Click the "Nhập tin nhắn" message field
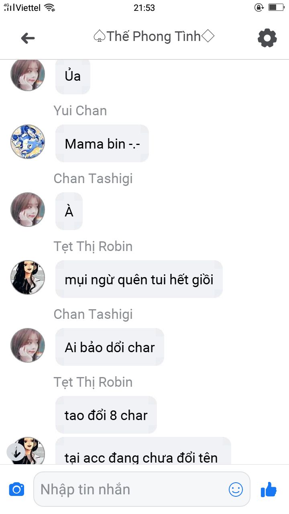Screen dimensions: 289x514 tap(132, 489)
